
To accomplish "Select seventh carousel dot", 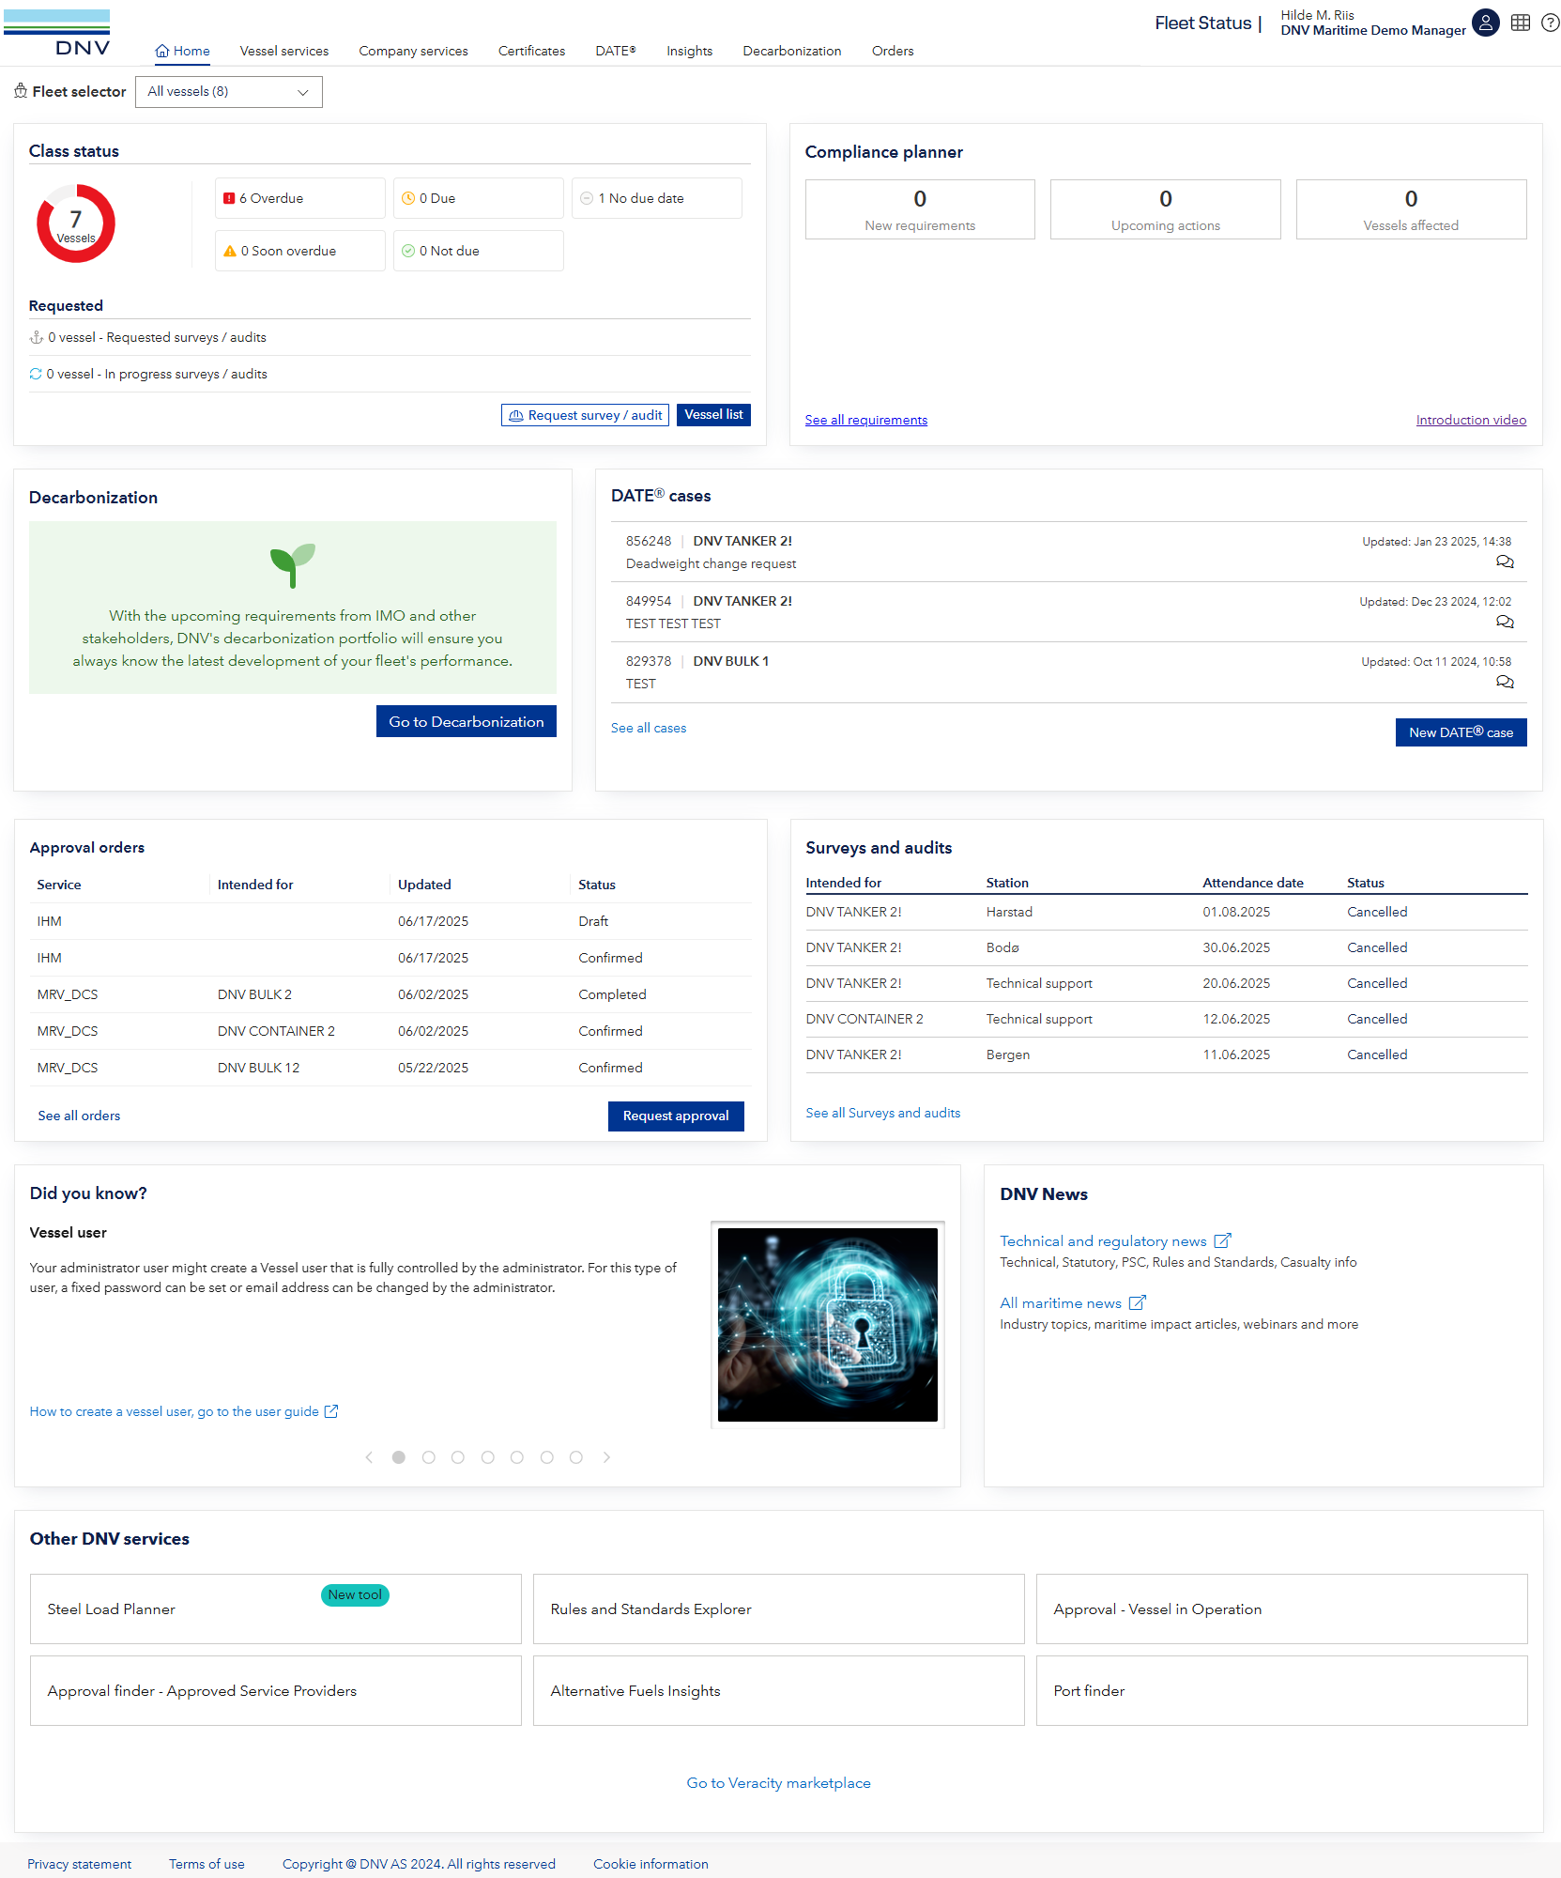I will click(576, 1457).
